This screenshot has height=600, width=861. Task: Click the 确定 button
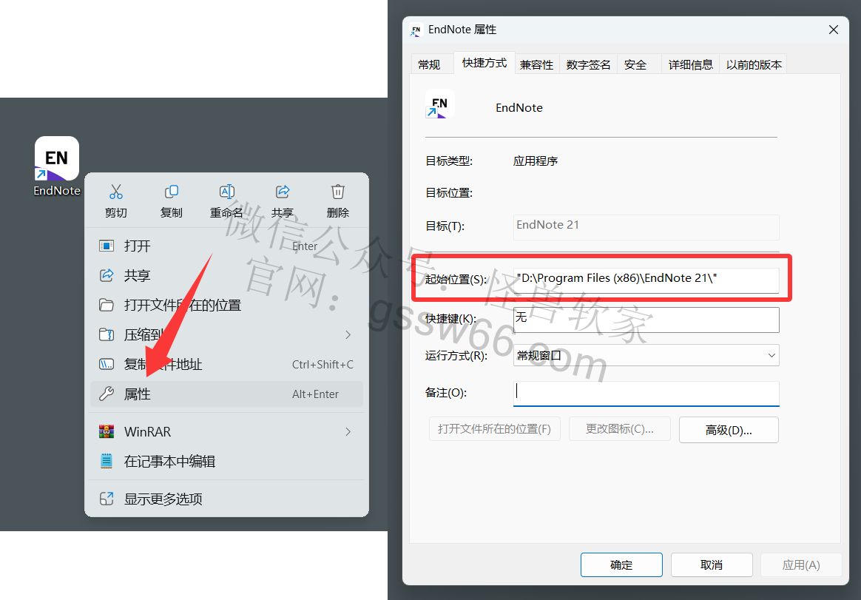click(x=621, y=564)
